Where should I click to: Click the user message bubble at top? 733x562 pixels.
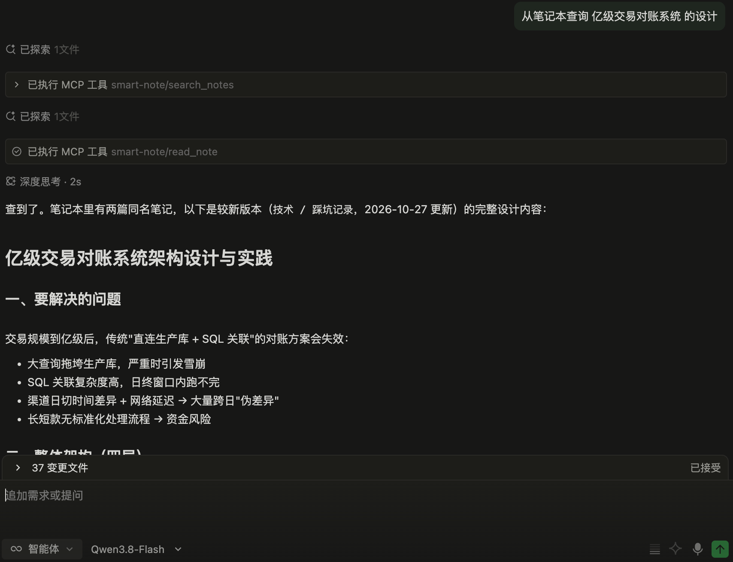619,16
